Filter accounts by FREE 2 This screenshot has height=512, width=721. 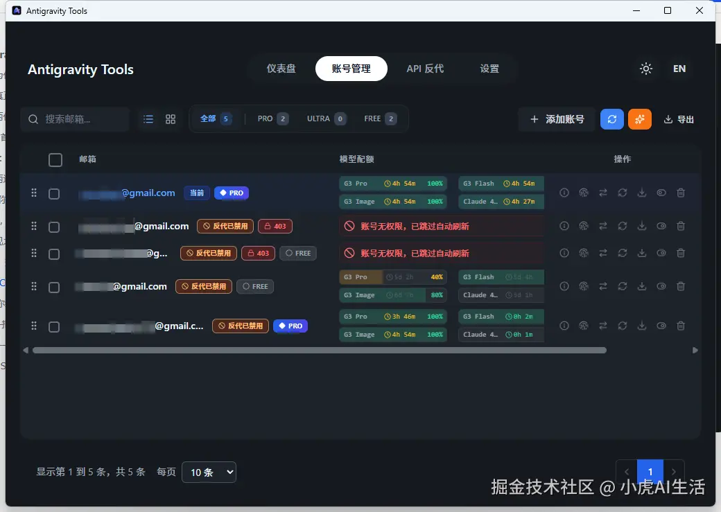point(380,118)
